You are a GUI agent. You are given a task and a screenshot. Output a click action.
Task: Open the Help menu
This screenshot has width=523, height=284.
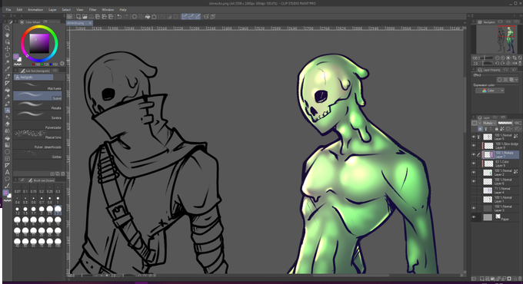click(x=123, y=10)
